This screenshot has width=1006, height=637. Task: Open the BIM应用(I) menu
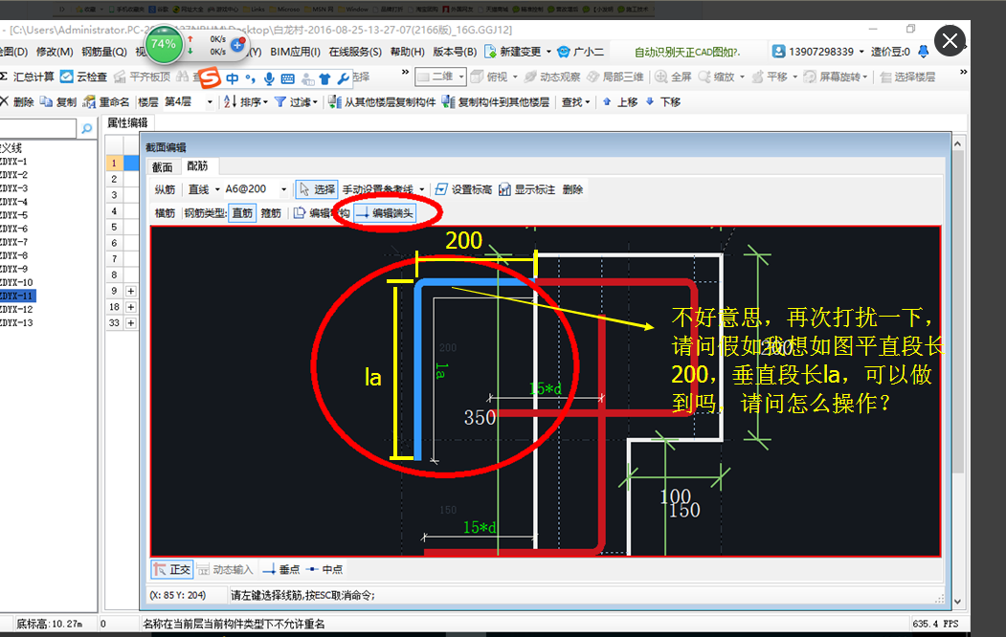pyautogui.click(x=295, y=52)
